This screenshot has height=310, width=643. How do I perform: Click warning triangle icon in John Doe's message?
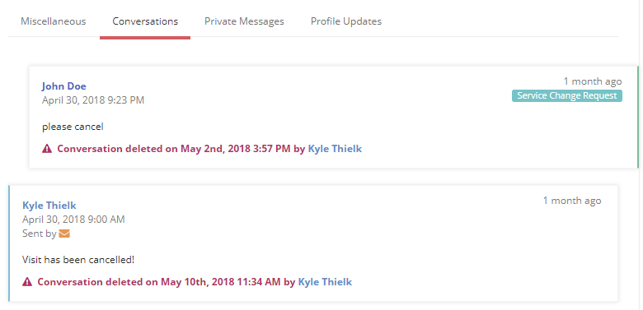click(x=47, y=149)
